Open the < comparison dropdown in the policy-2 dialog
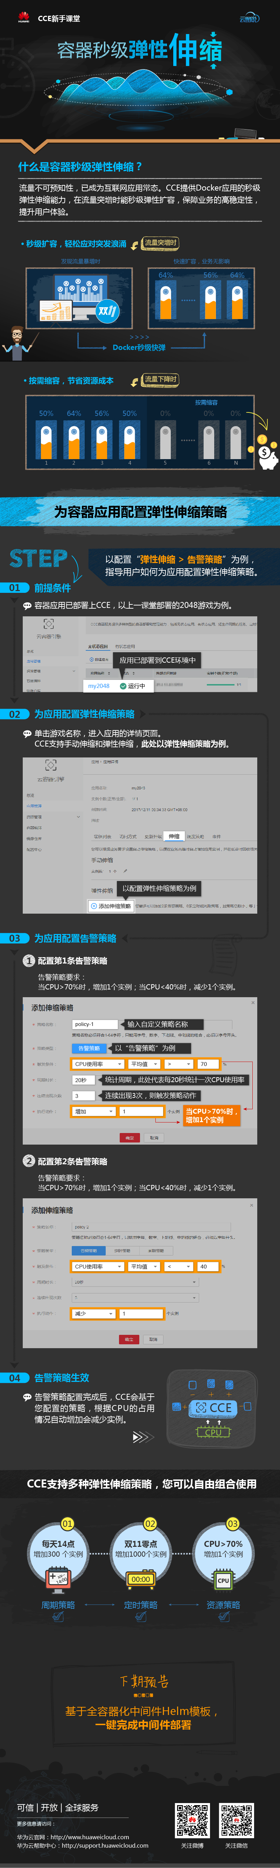Viewport: 280px width, 1868px height. (x=179, y=1266)
